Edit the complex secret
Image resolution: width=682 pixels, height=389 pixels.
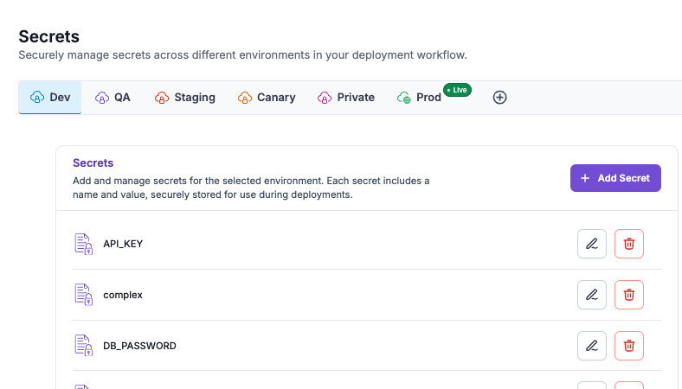(x=591, y=295)
